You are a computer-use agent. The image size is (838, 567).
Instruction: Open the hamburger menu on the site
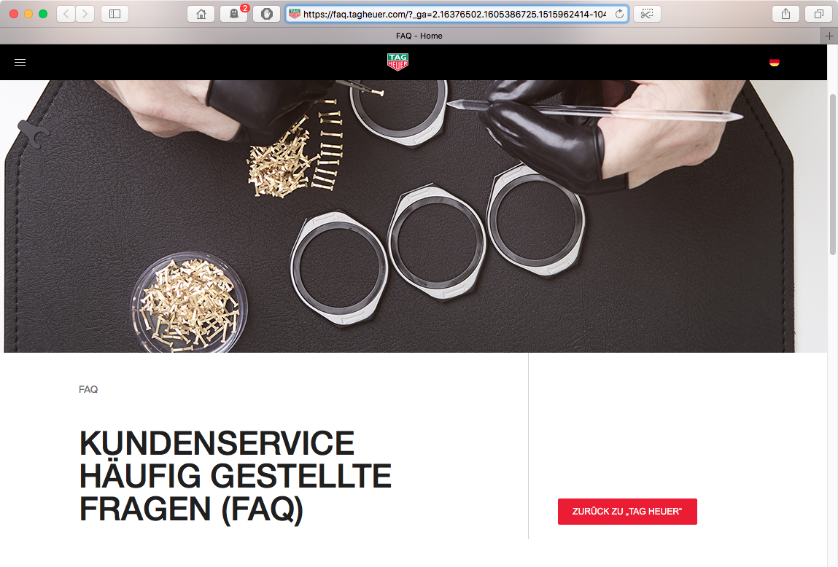20,63
